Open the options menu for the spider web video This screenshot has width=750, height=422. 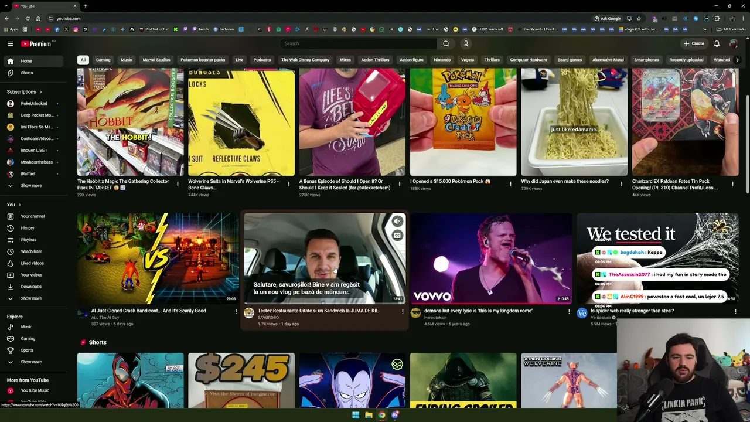[735, 312]
